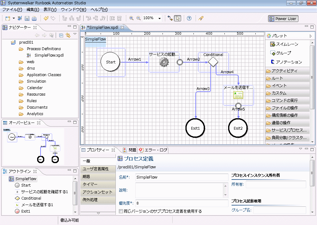Open the ファイル(F) menu
This screenshot has height=225, width=317.
tap(12, 10)
